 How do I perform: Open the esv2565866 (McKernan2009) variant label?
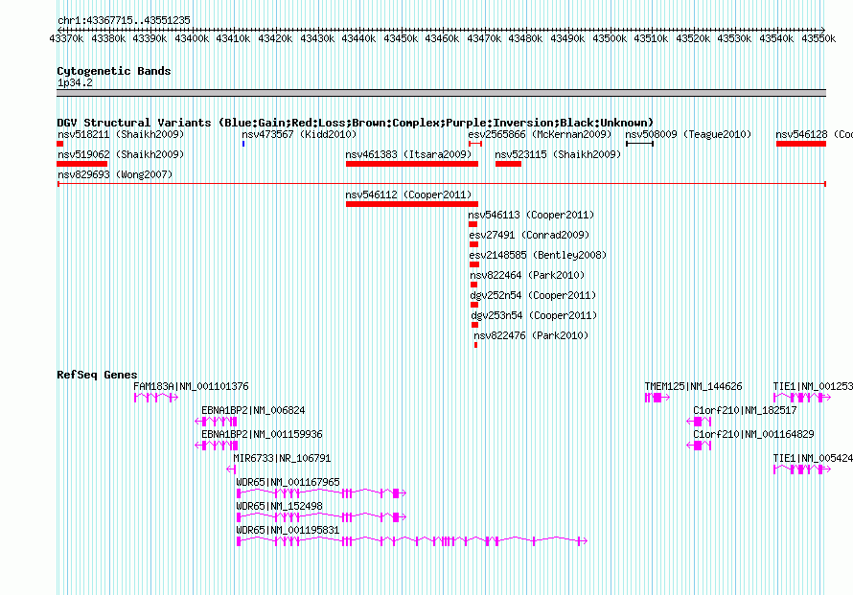[540, 134]
